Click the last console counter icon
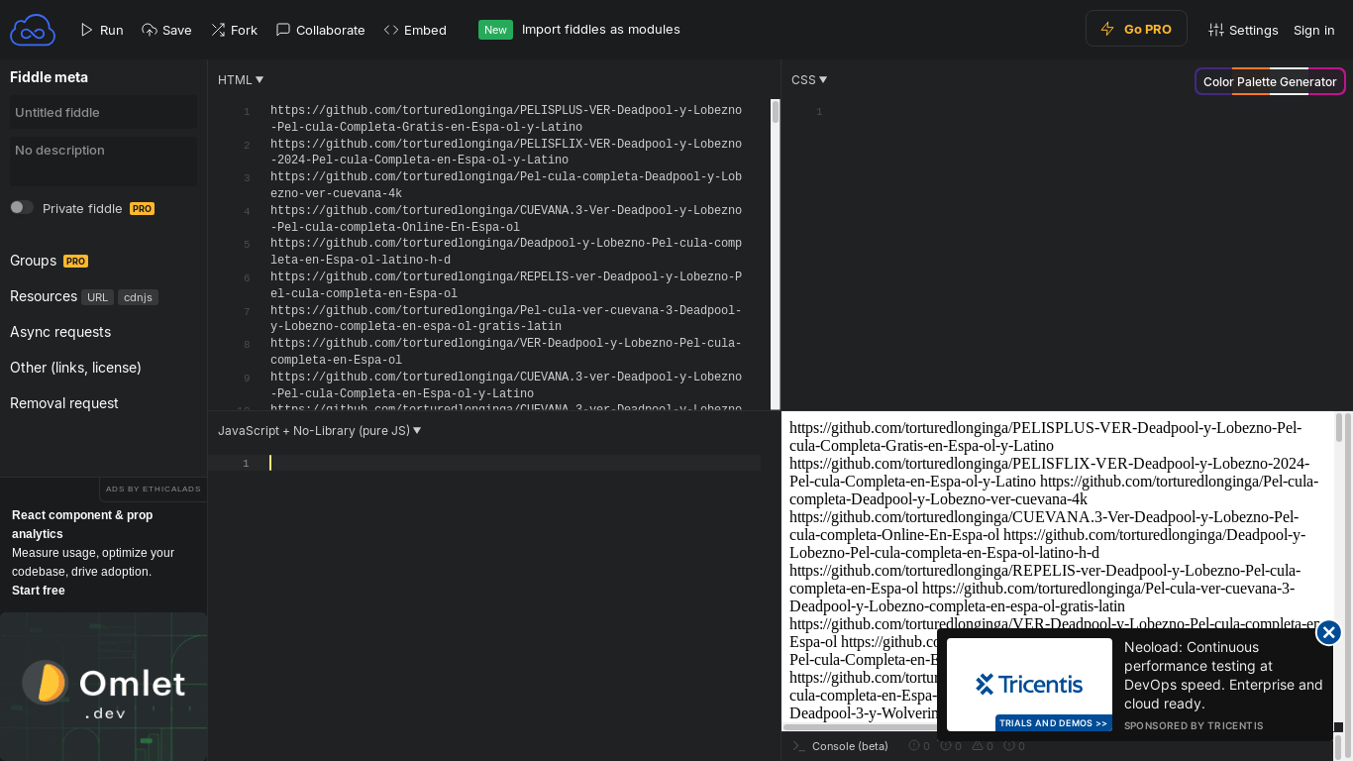The height and width of the screenshot is (761, 1353). point(1009,746)
